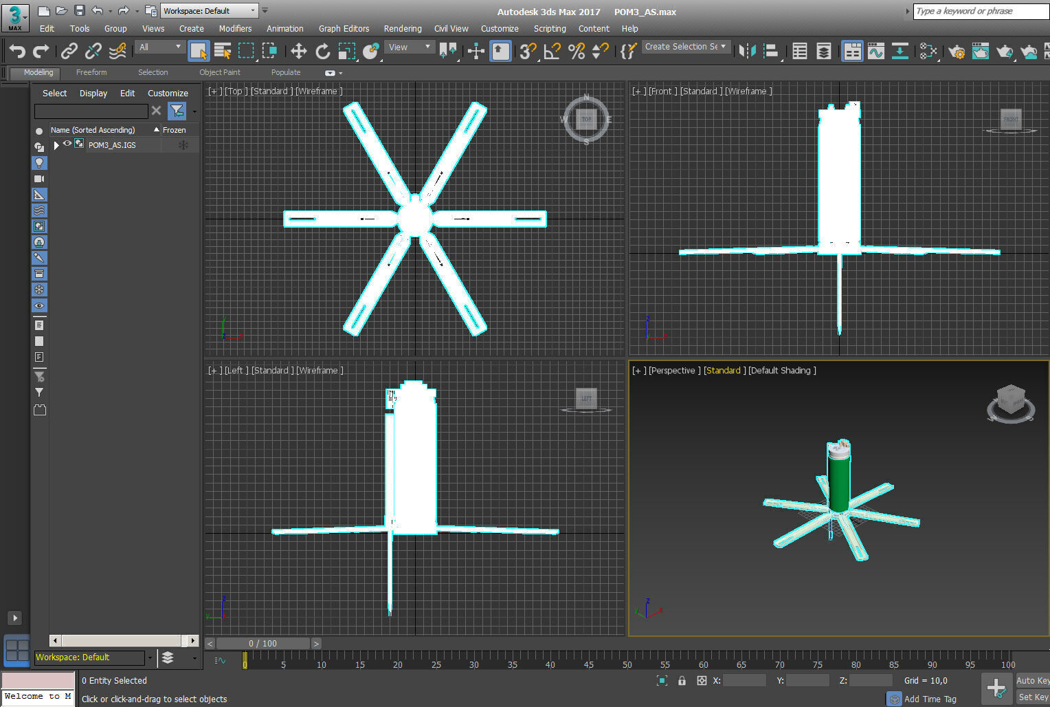Open the 3ds Max application menu button
Image resolution: width=1050 pixels, height=707 pixels.
[15, 17]
